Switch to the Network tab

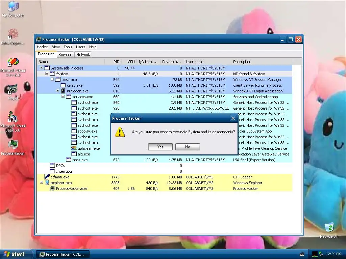pyautogui.click(x=83, y=55)
